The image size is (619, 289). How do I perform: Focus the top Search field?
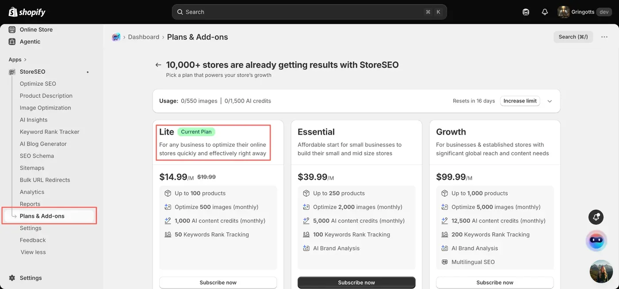pyautogui.click(x=309, y=12)
